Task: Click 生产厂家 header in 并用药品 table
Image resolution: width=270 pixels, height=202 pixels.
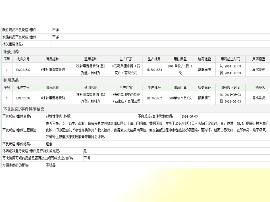Action: 126,88
